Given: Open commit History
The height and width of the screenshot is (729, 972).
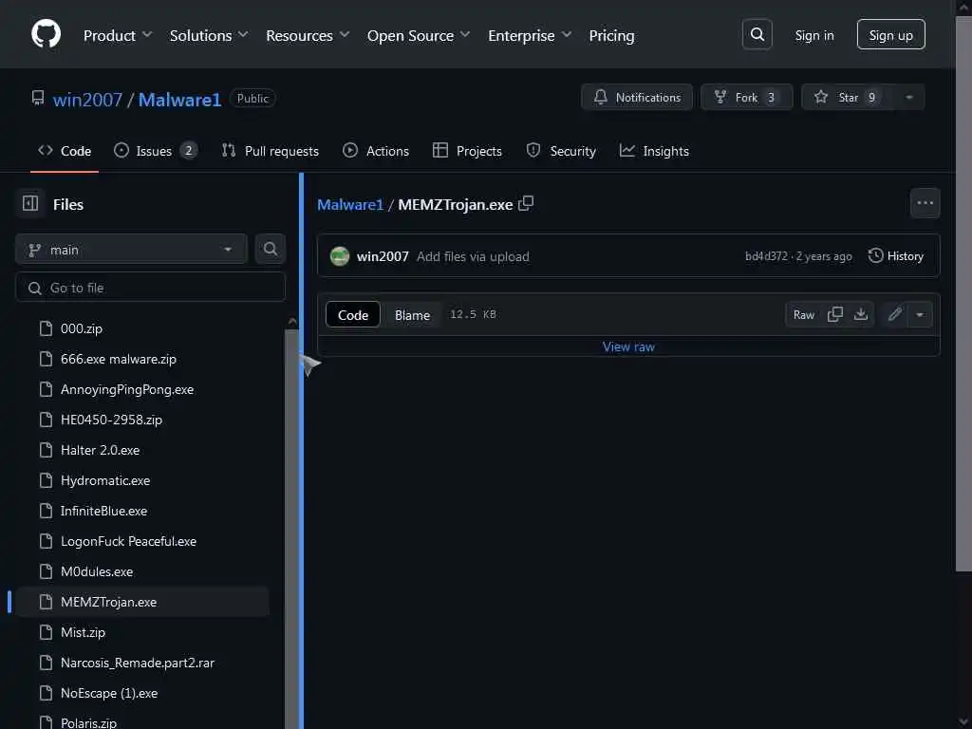Looking at the screenshot, I should [896, 256].
